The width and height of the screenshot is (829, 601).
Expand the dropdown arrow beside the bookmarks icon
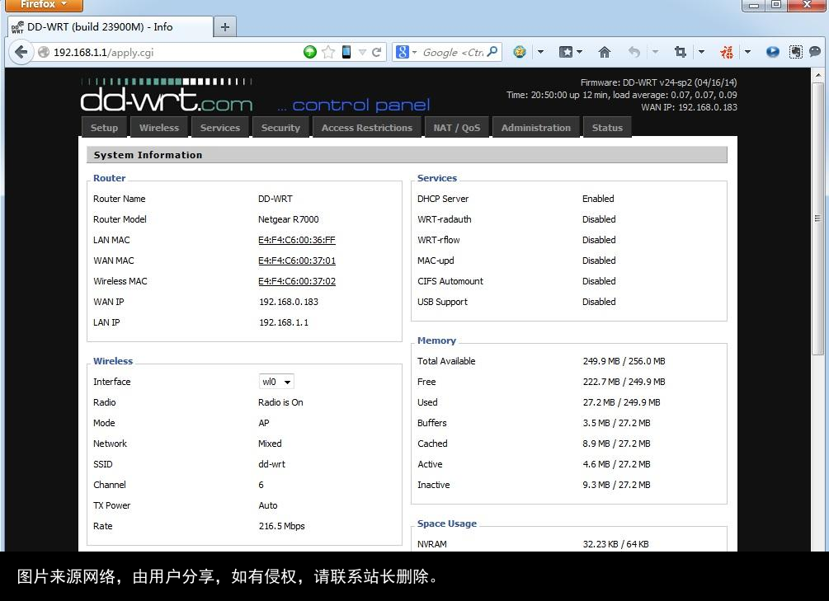coord(580,51)
